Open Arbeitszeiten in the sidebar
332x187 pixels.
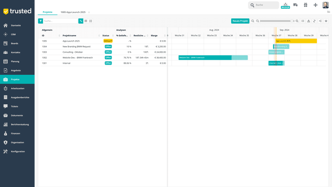[18, 88]
